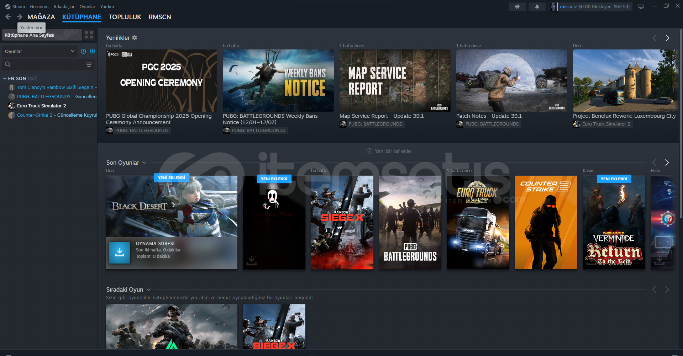
Task: Expand the Sıradaki Oyun shelf dropdown
Action: click(x=148, y=289)
